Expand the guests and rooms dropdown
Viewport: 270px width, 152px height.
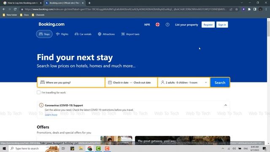click(x=184, y=83)
